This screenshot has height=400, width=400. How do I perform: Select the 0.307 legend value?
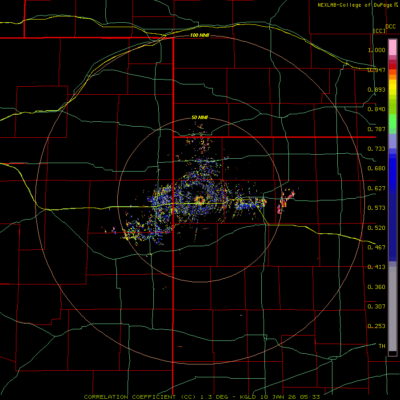pyautogui.click(x=376, y=307)
